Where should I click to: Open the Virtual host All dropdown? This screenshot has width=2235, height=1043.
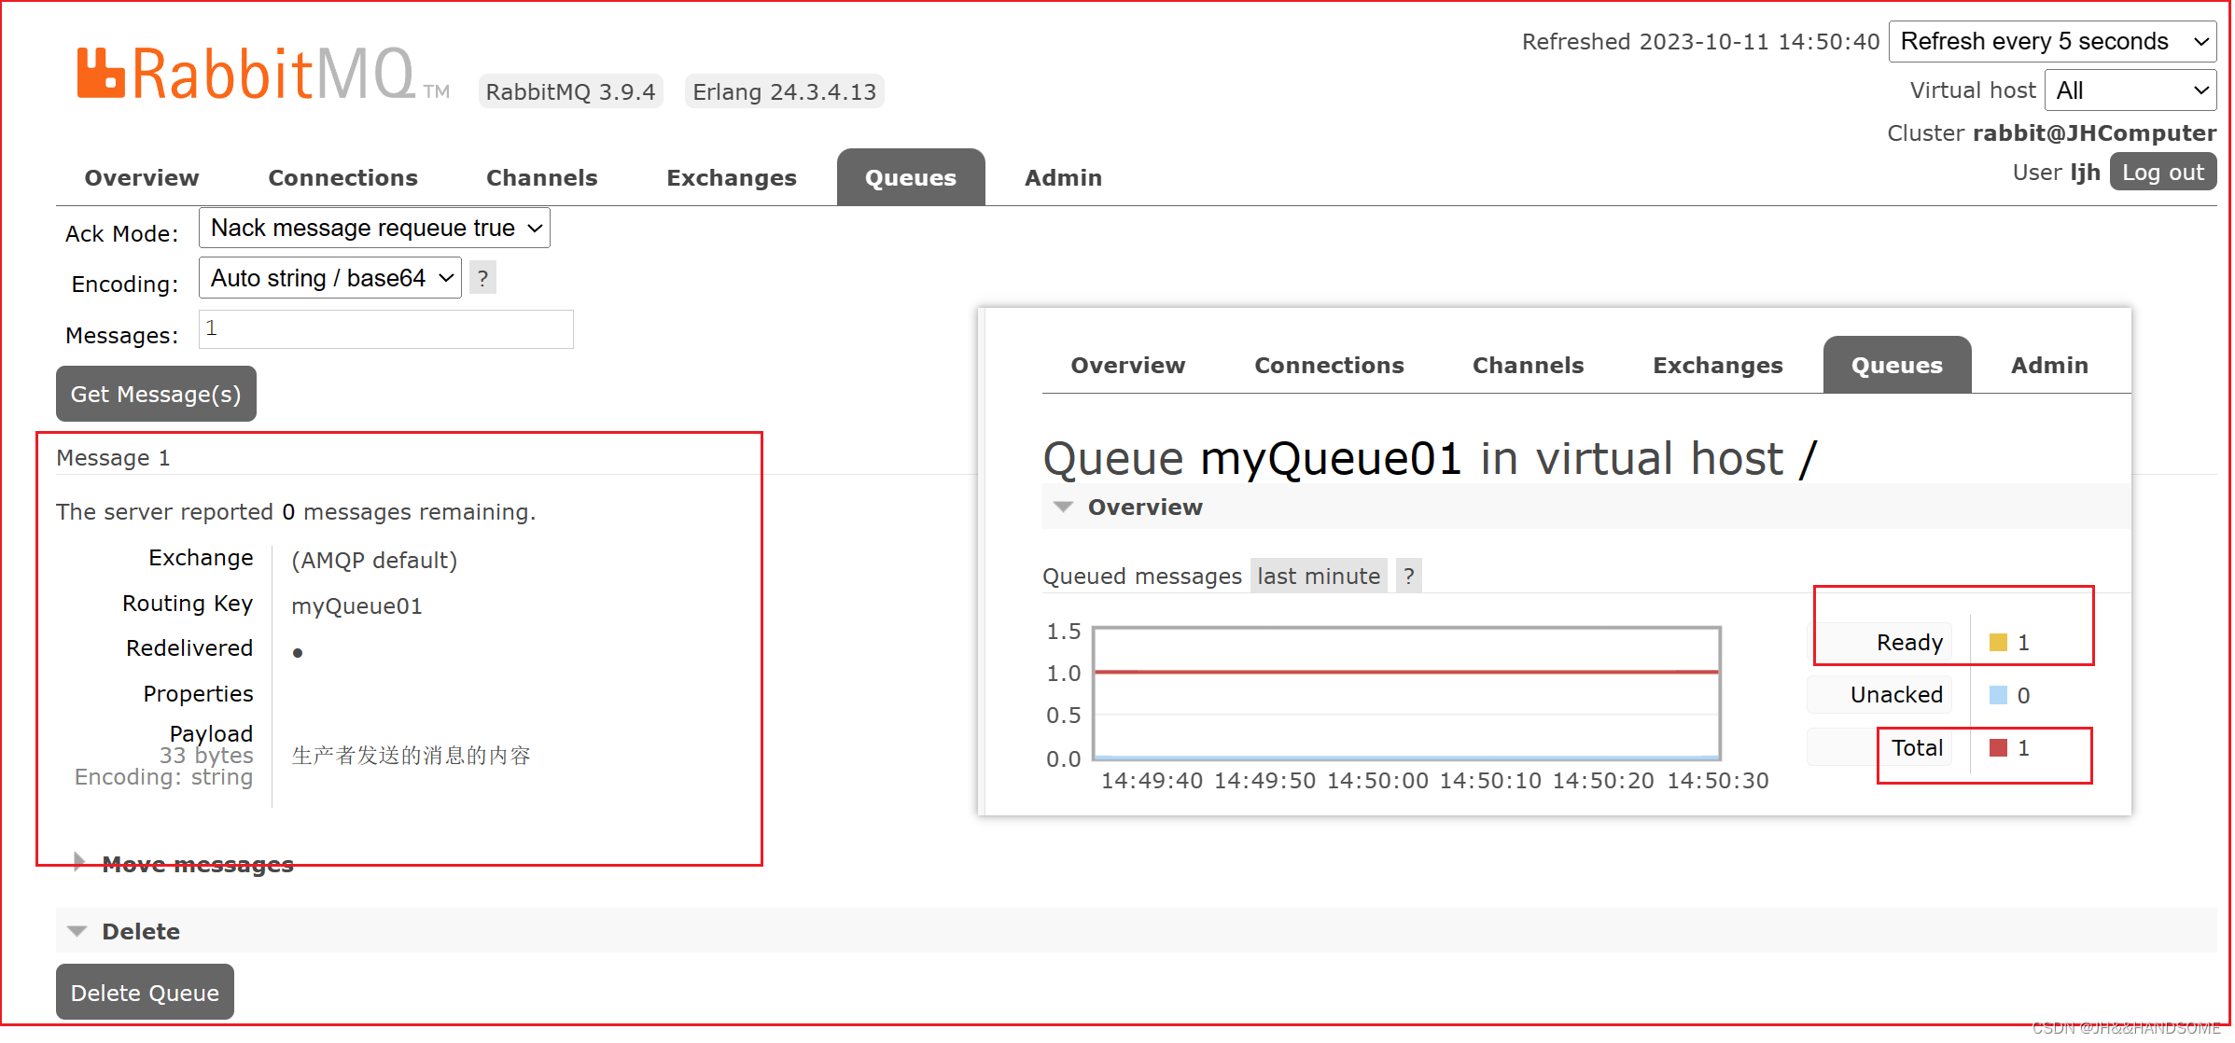click(2130, 90)
